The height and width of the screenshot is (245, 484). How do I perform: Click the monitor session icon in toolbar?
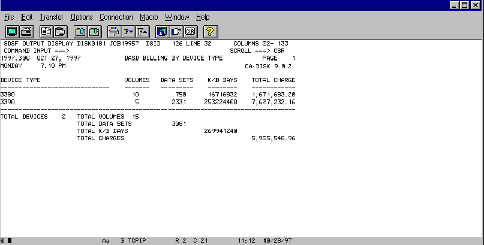[x=13, y=31]
